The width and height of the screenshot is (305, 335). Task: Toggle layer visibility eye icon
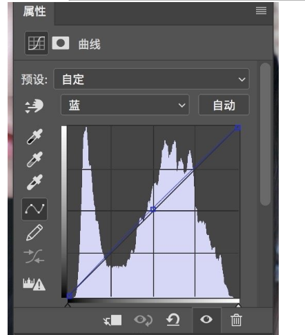[x=206, y=319]
